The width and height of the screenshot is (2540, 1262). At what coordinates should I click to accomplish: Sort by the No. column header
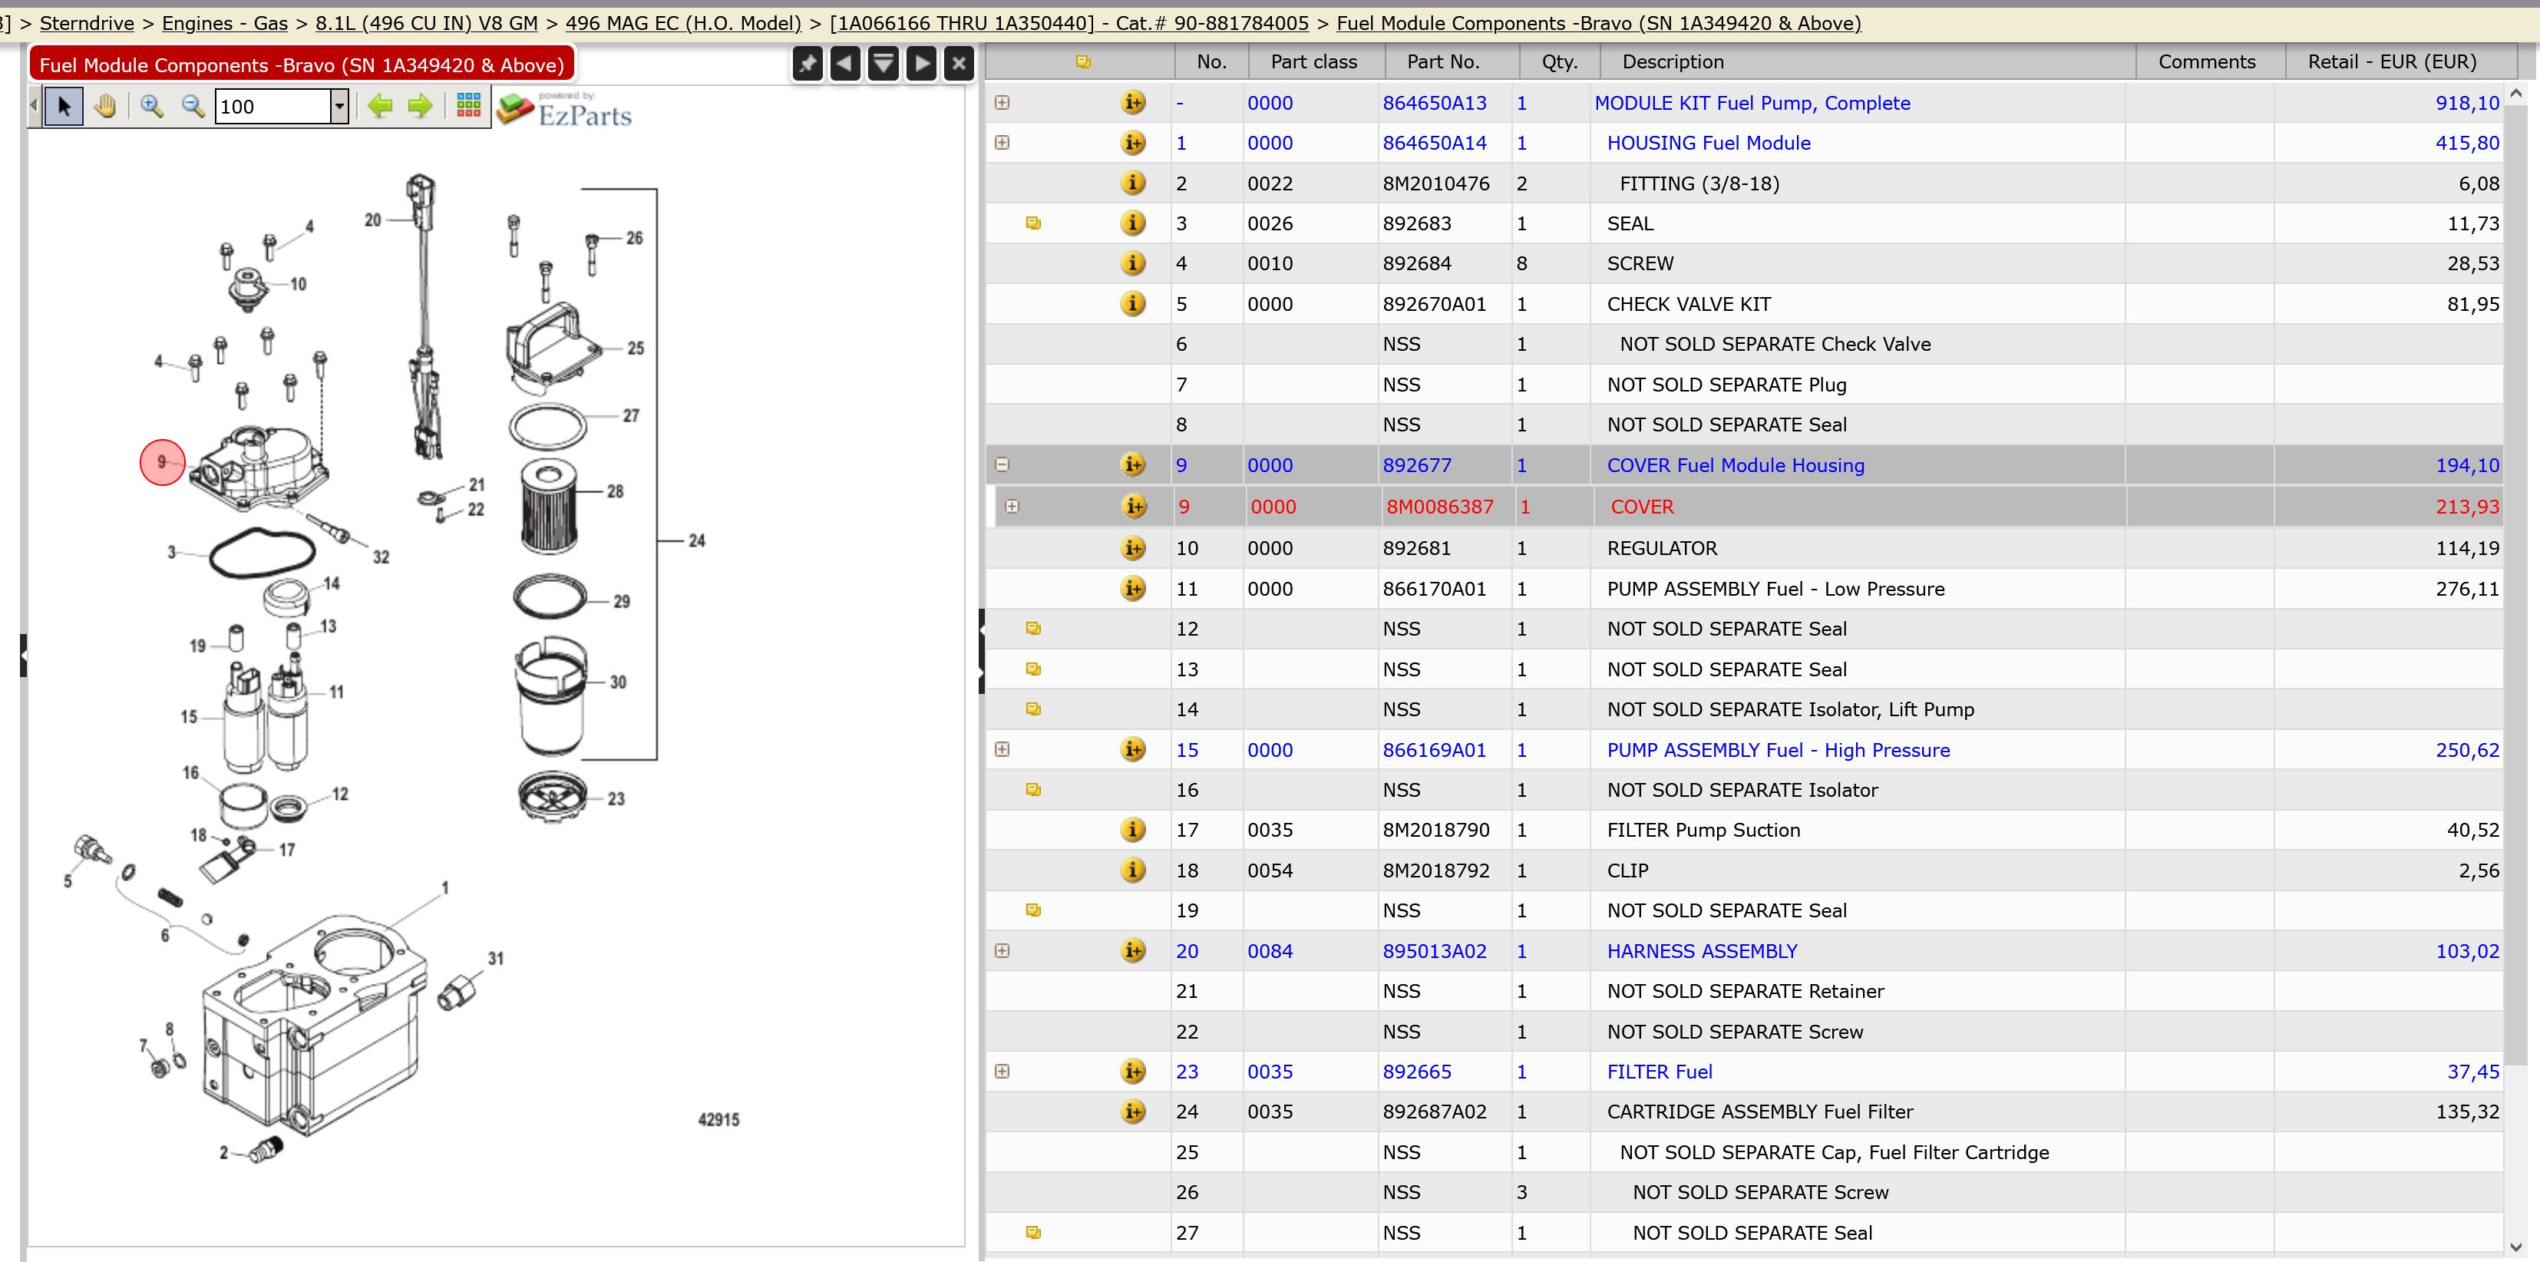(1212, 61)
